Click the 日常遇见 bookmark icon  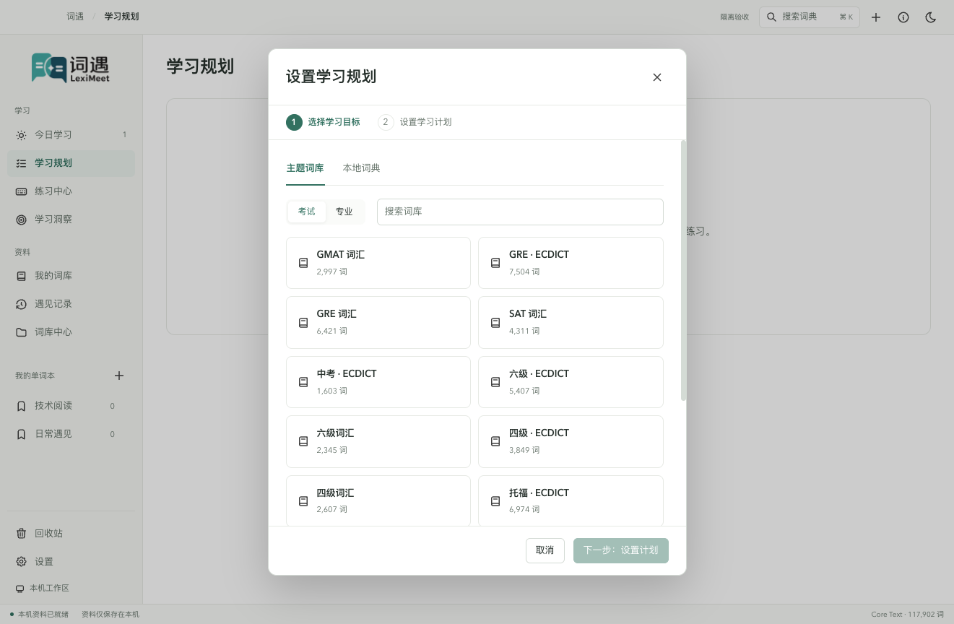(x=21, y=434)
